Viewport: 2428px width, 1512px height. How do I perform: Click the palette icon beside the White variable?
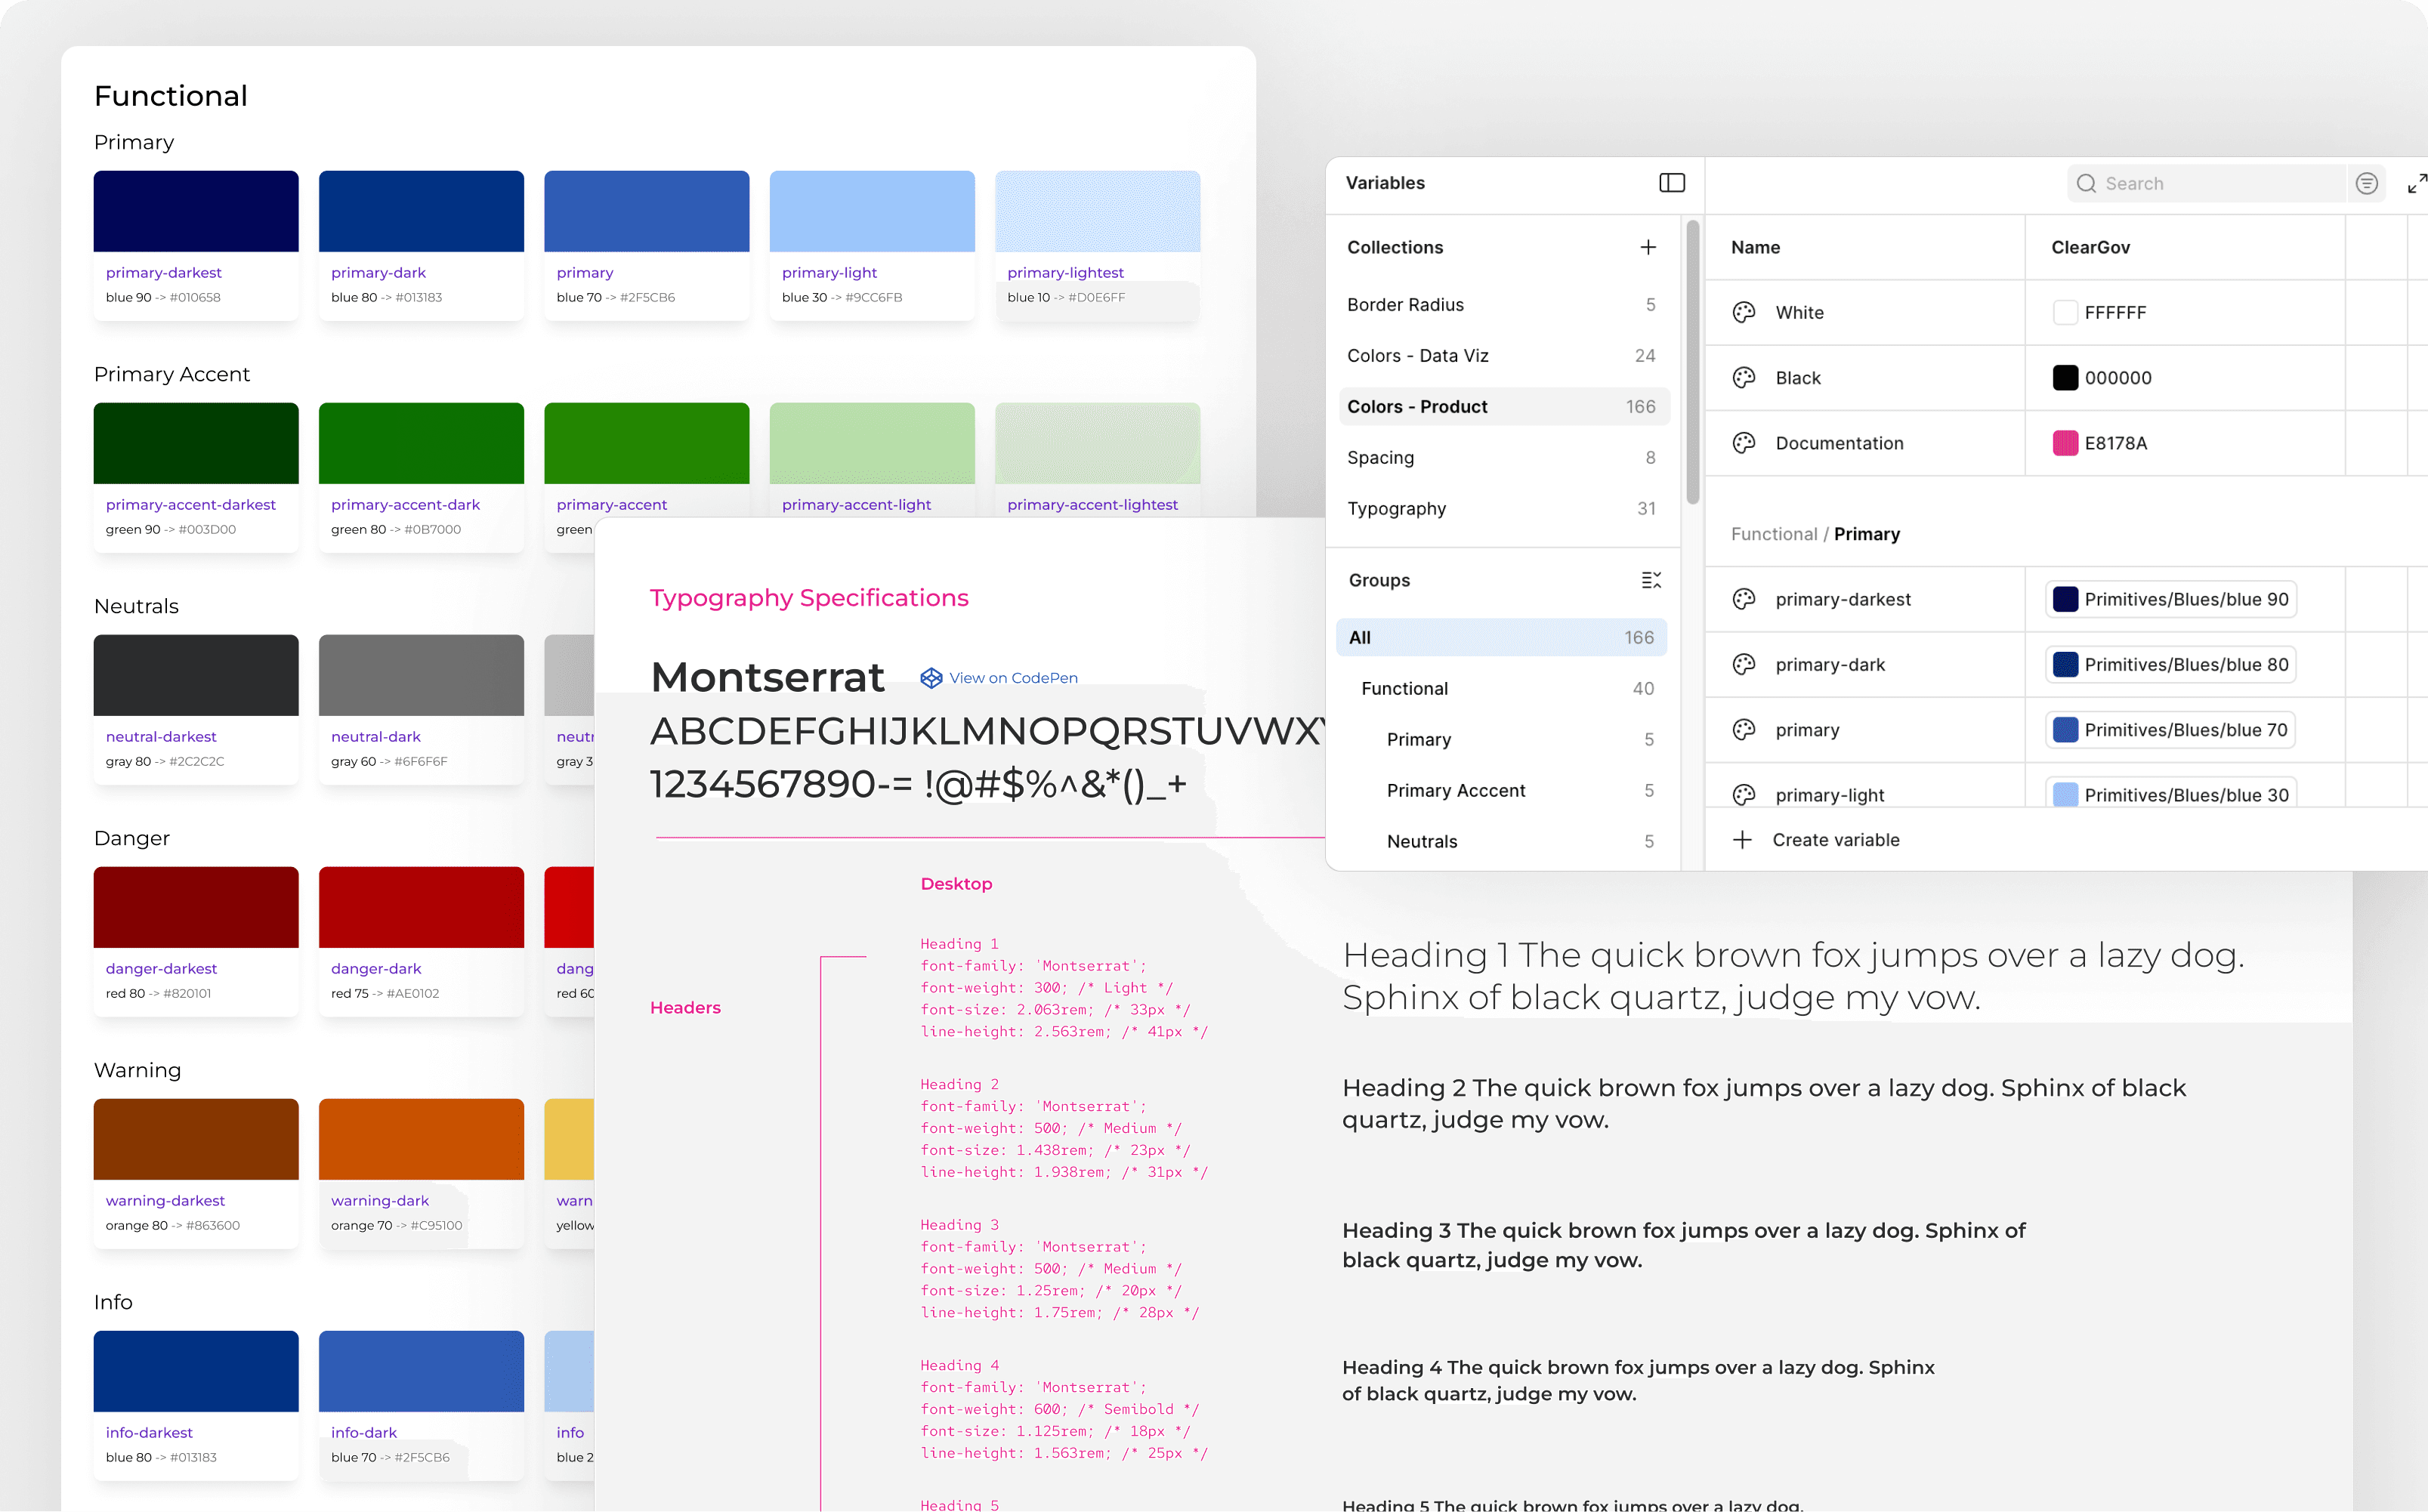(x=1744, y=312)
